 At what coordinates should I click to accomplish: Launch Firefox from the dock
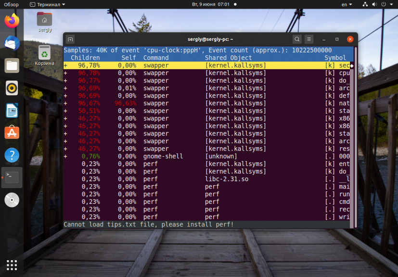click(x=12, y=21)
